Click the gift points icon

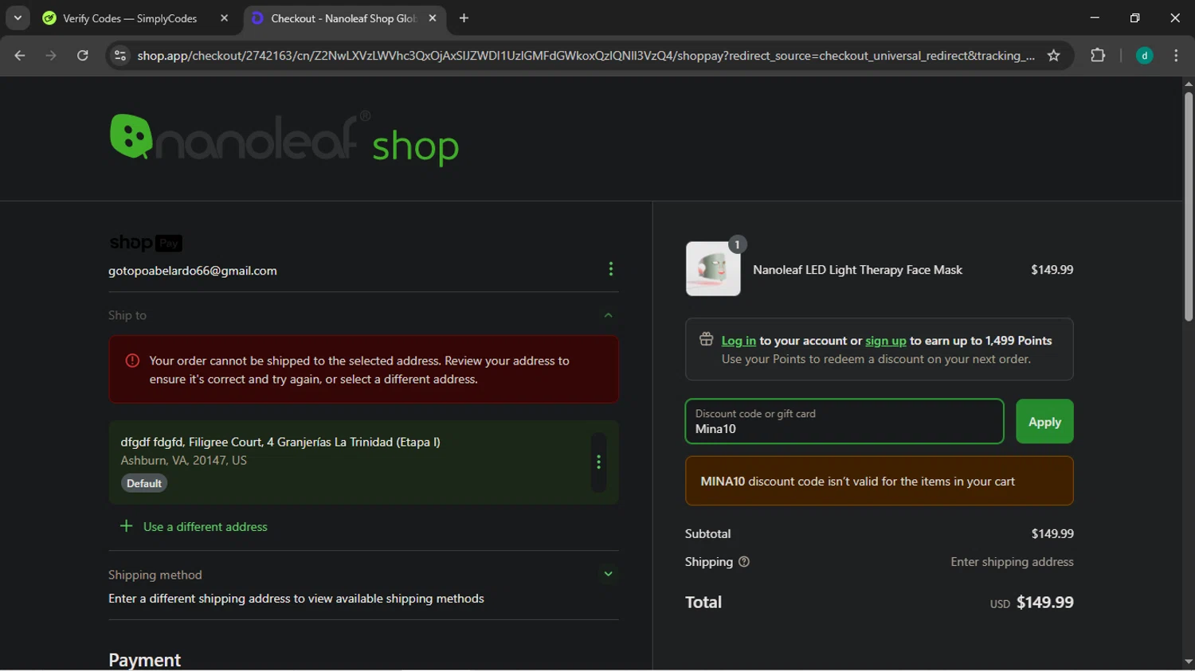(706, 340)
